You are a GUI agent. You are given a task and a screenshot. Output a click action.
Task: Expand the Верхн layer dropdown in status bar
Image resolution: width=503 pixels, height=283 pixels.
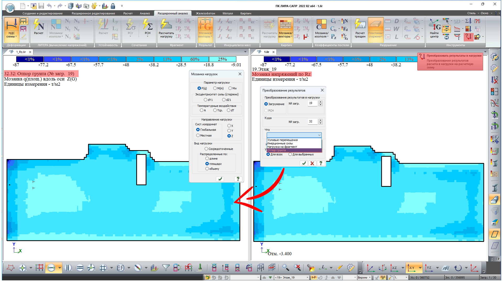click(370, 277)
